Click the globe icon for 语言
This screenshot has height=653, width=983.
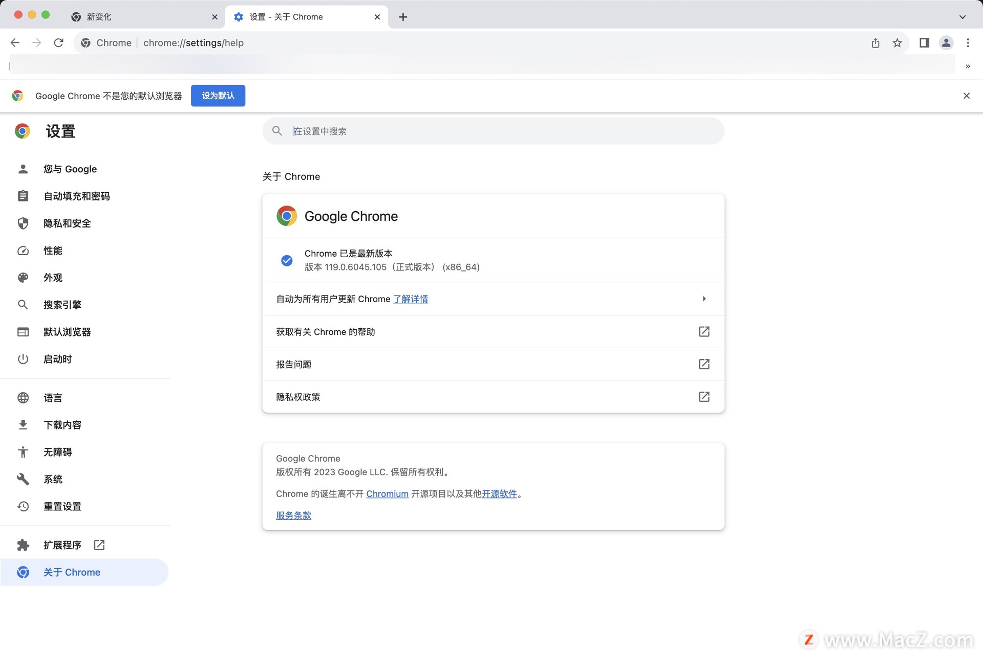pyautogui.click(x=23, y=398)
